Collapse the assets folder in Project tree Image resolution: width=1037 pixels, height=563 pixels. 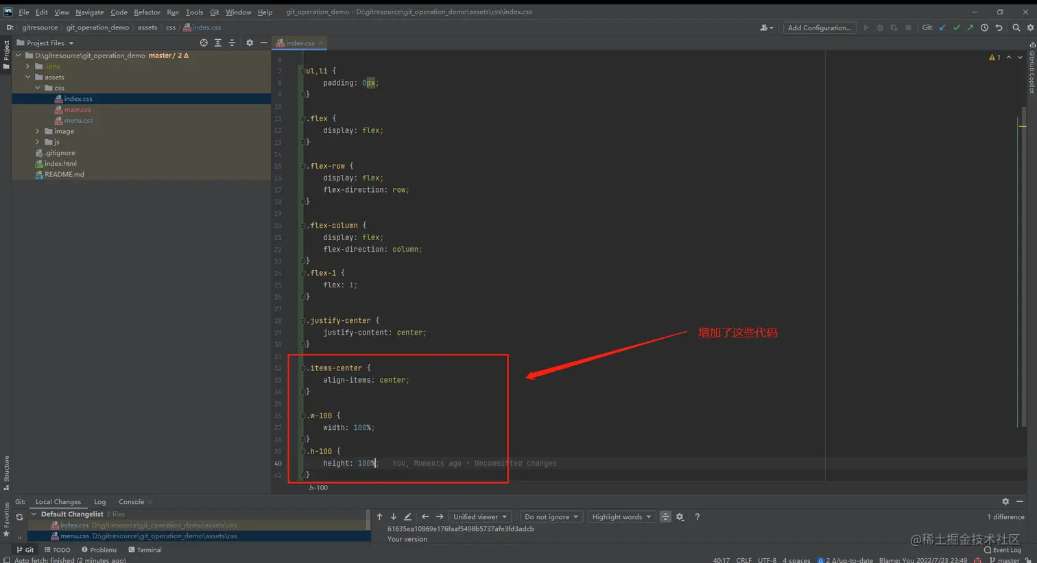point(27,77)
